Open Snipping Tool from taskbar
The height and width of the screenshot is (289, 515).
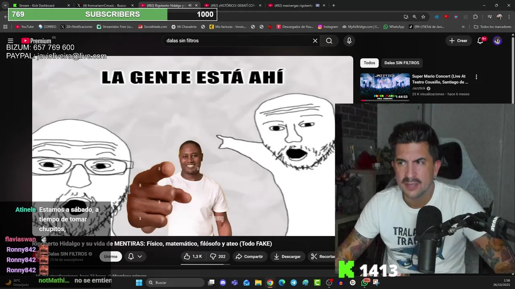tap(376, 283)
